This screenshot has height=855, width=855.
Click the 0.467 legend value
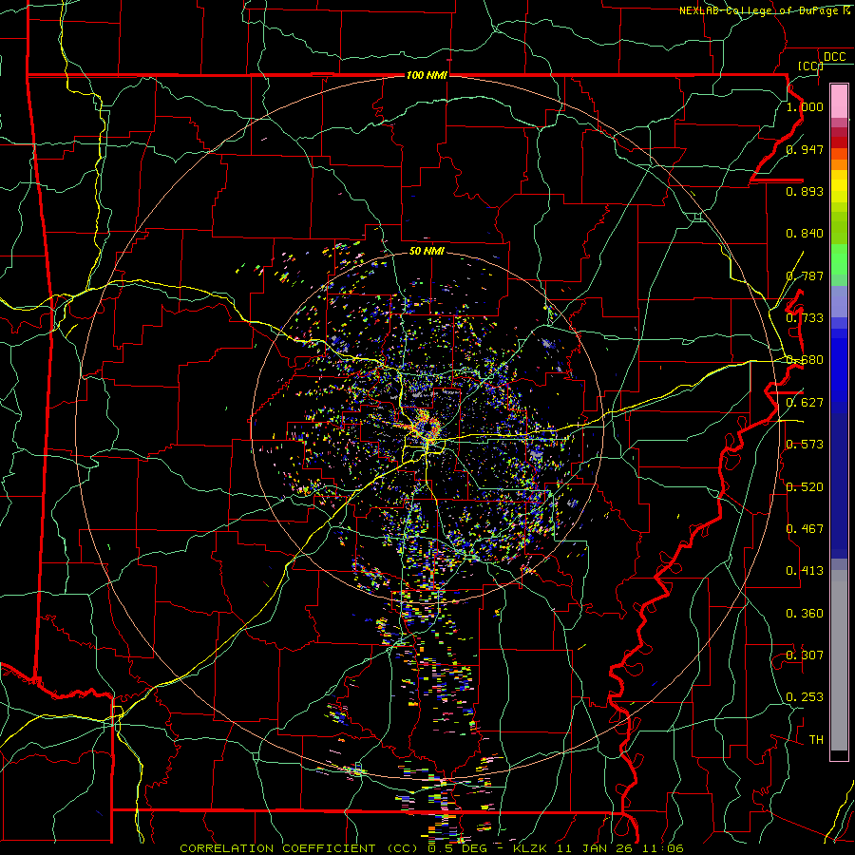coord(805,529)
